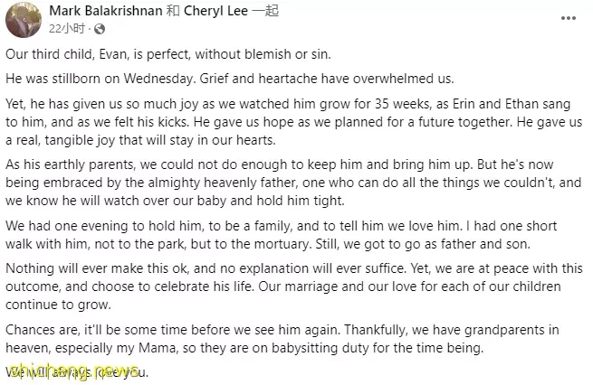The width and height of the screenshot is (593, 385).
Task: Click the 22小时 post timestamp
Action: pyautogui.click(x=67, y=29)
